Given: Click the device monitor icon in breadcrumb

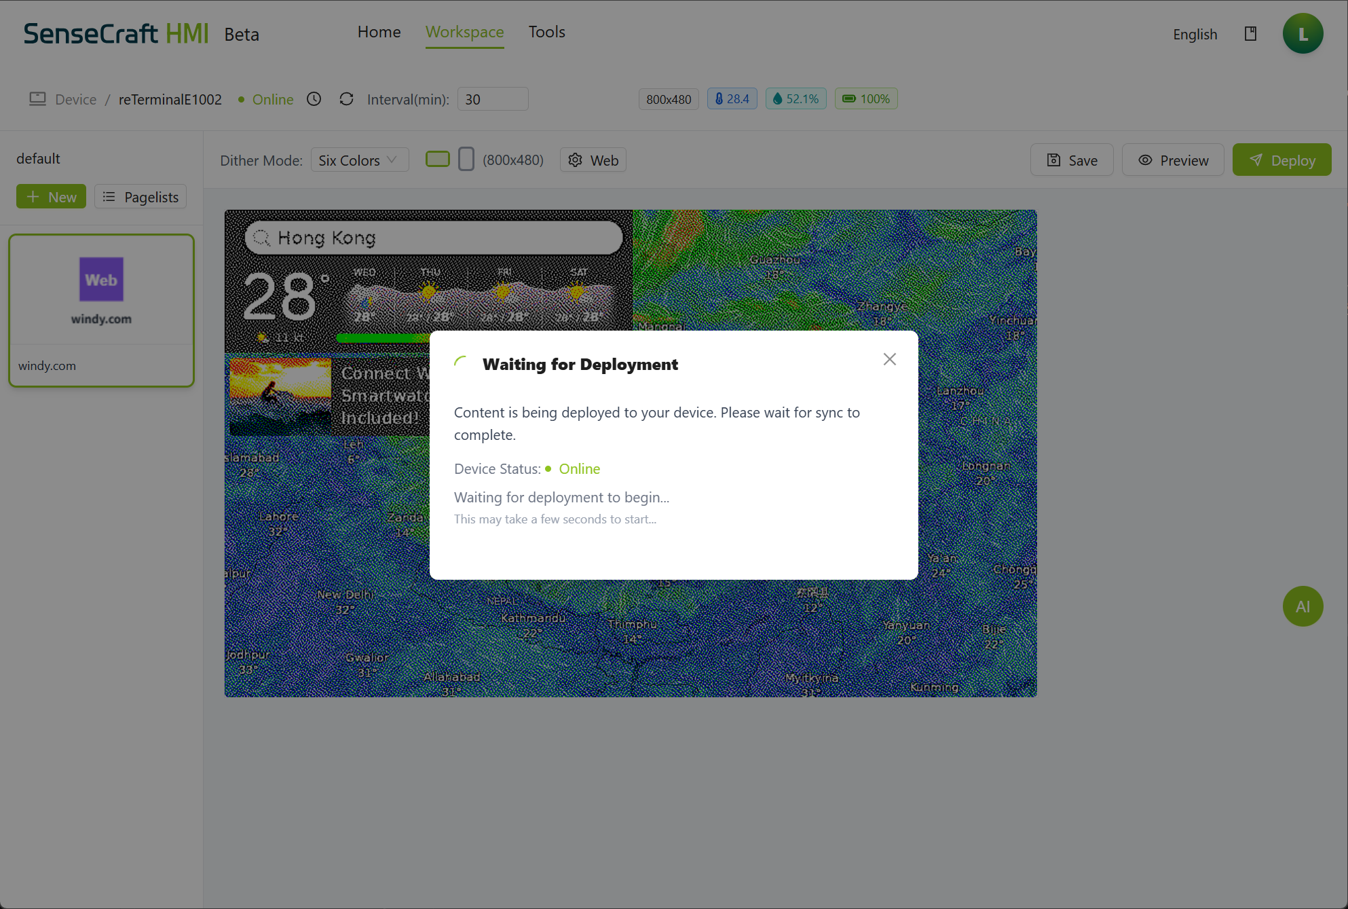Looking at the screenshot, I should [x=37, y=99].
